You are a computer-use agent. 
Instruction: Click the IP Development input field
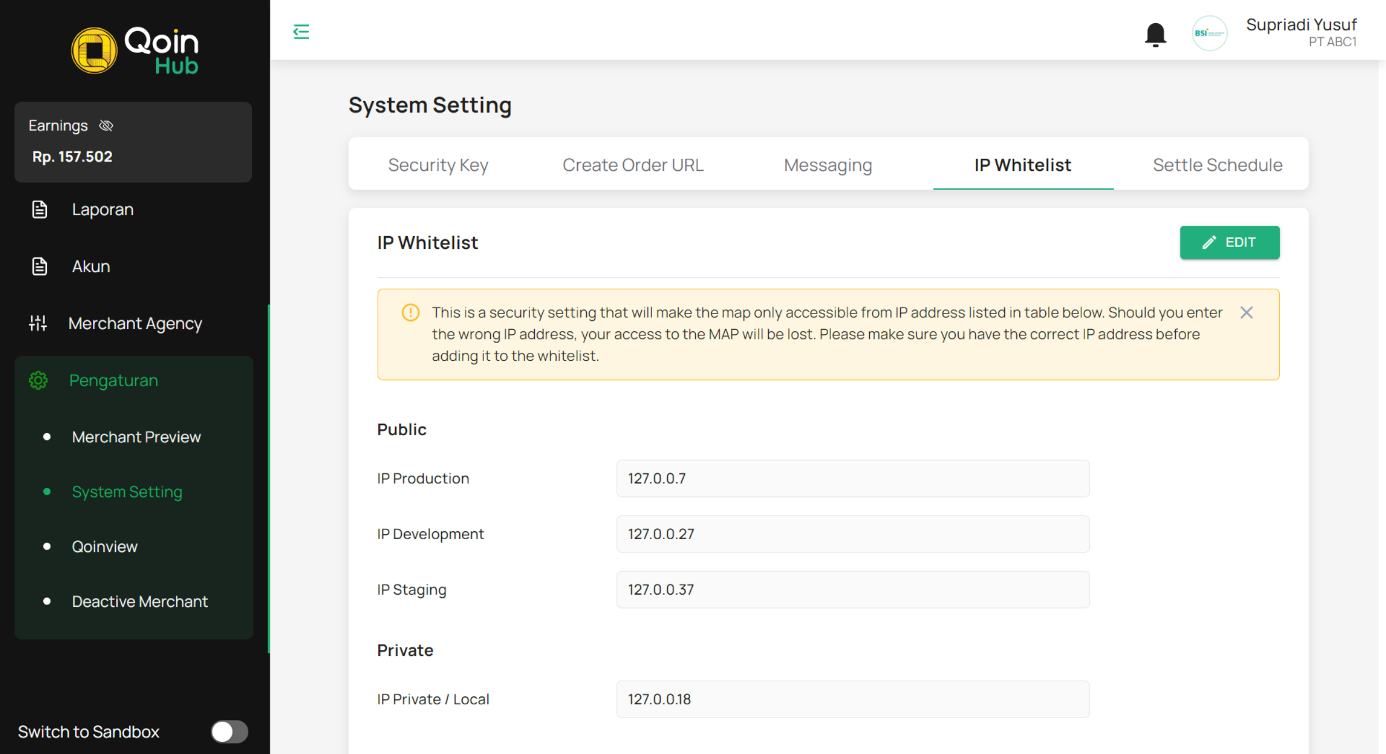click(x=853, y=533)
